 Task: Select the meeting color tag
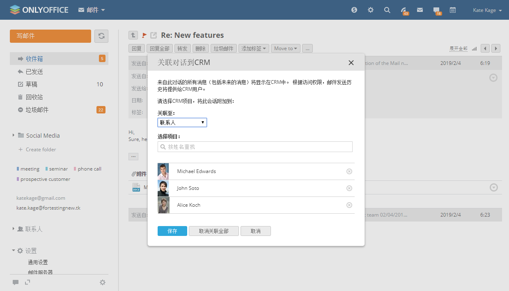[x=30, y=169]
